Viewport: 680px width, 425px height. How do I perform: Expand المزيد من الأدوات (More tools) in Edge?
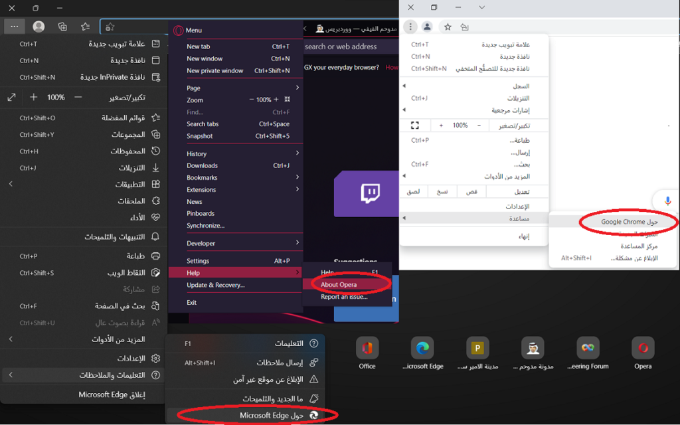point(83,339)
